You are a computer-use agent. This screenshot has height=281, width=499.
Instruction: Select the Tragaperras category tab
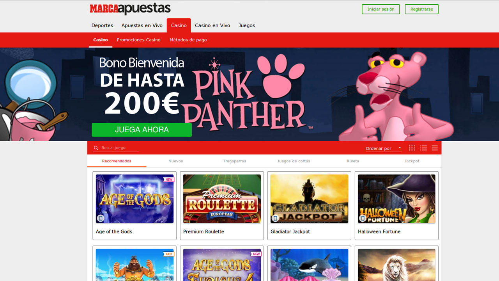(x=235, y=161)
